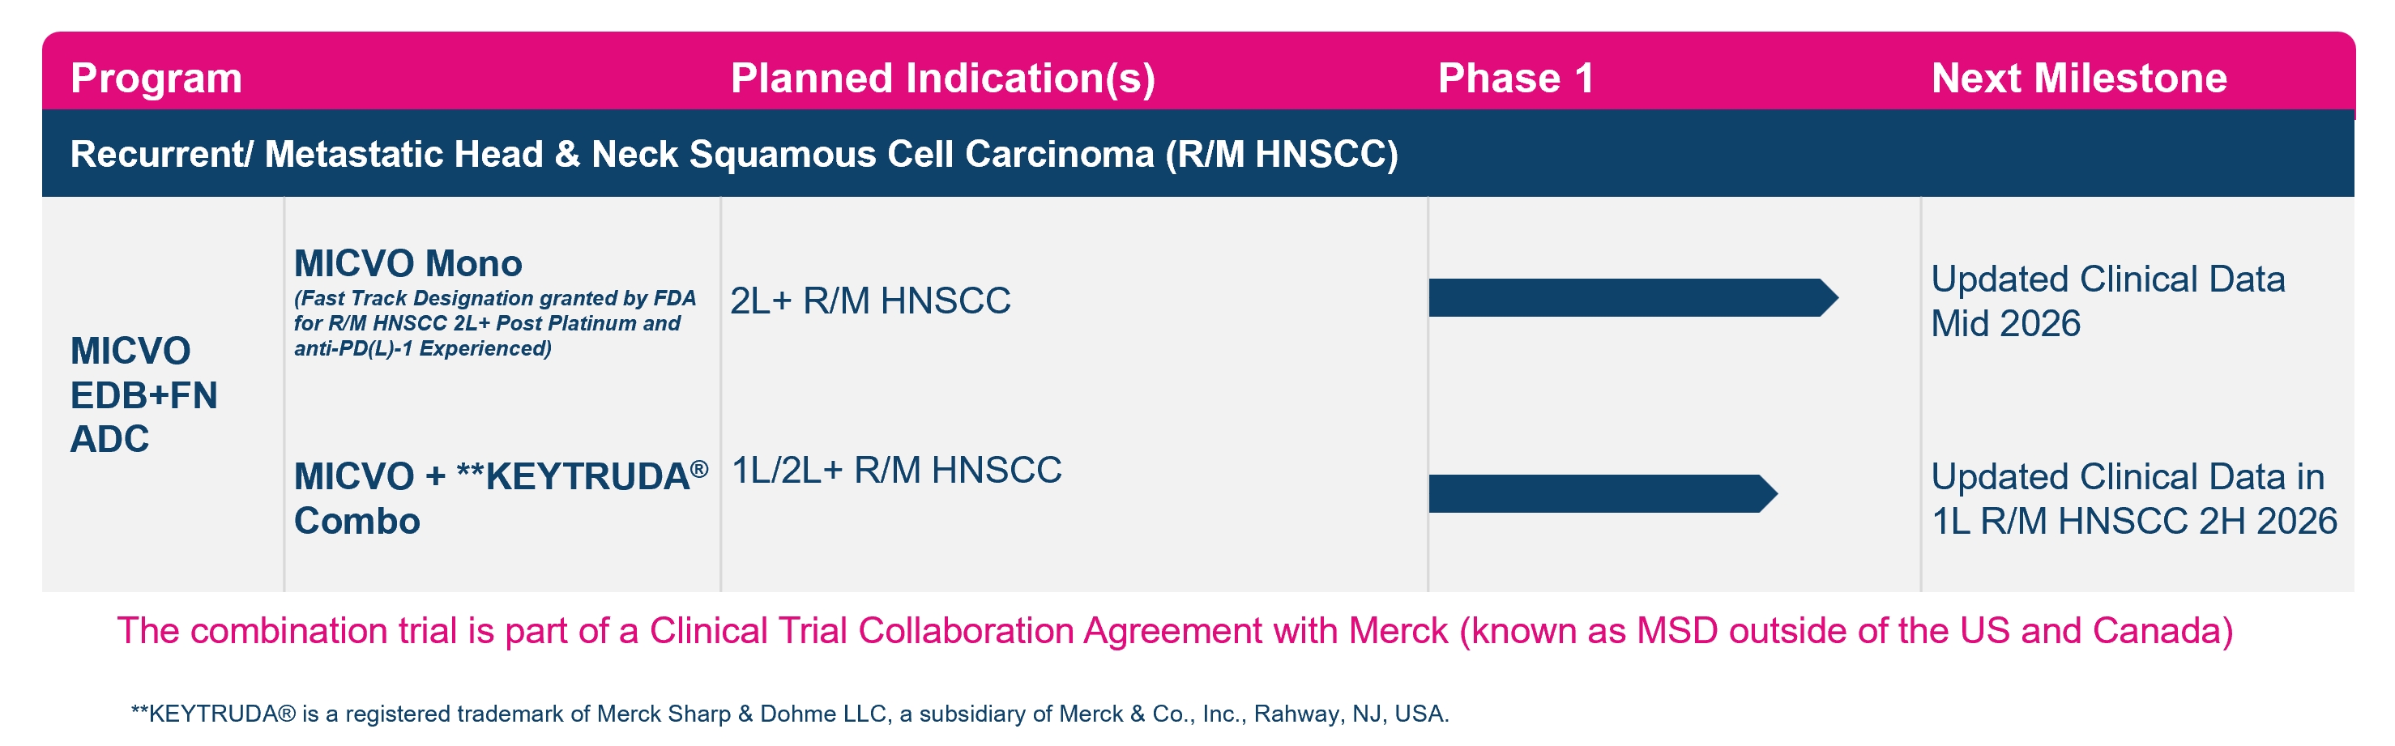Click the KEYTRUDA Combo Phase 1 progress arrow

pos(1603,494)
